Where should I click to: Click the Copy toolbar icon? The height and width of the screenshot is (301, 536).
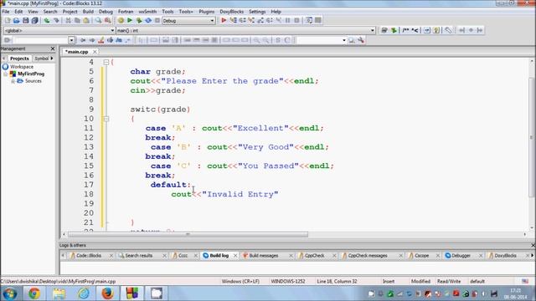click(x=77, y=20)
